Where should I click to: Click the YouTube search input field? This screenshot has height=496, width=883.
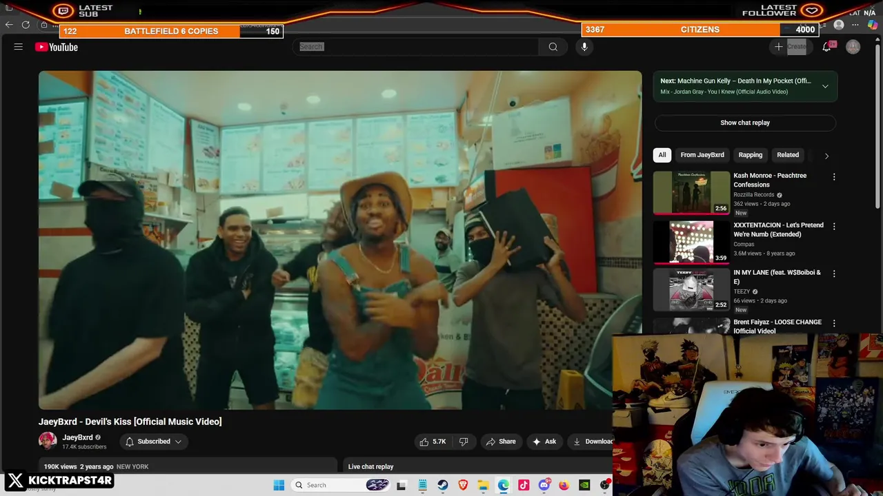416,47
